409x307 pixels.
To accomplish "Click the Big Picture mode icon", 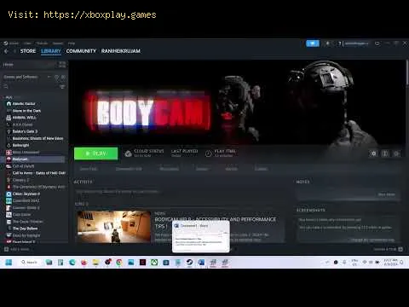I will coord(377,43).
